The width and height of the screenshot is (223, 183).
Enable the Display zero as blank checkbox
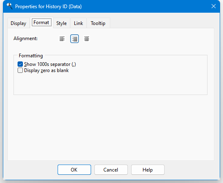(20, 70)
